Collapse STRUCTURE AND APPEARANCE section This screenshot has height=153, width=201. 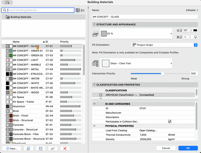tap(94, 24)
